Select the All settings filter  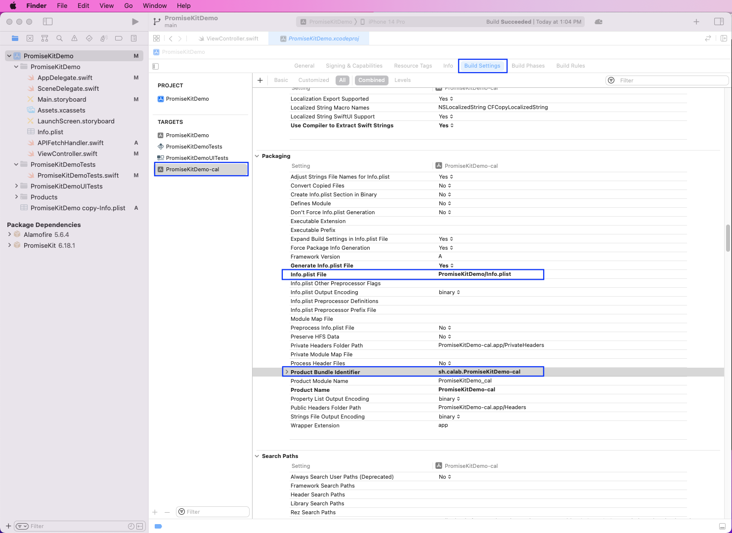(x=343, y=80)
